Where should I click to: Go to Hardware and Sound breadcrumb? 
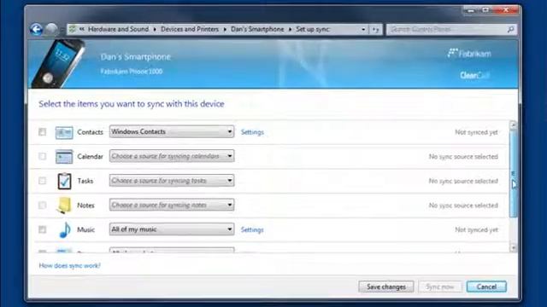point(118,29)
